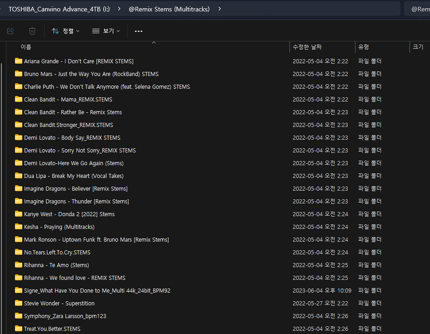Select 'Kesha - Praying (Multitracks)' folder name
The width and height of the screenshot is (430, 334).
pos(59,227)
